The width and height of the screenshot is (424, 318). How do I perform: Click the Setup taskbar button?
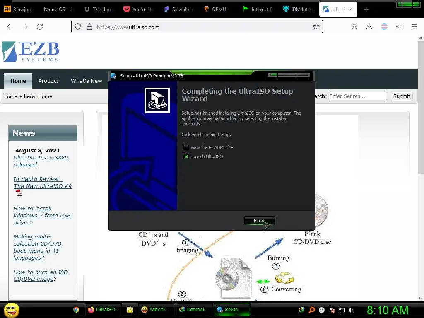coord(232,310)
